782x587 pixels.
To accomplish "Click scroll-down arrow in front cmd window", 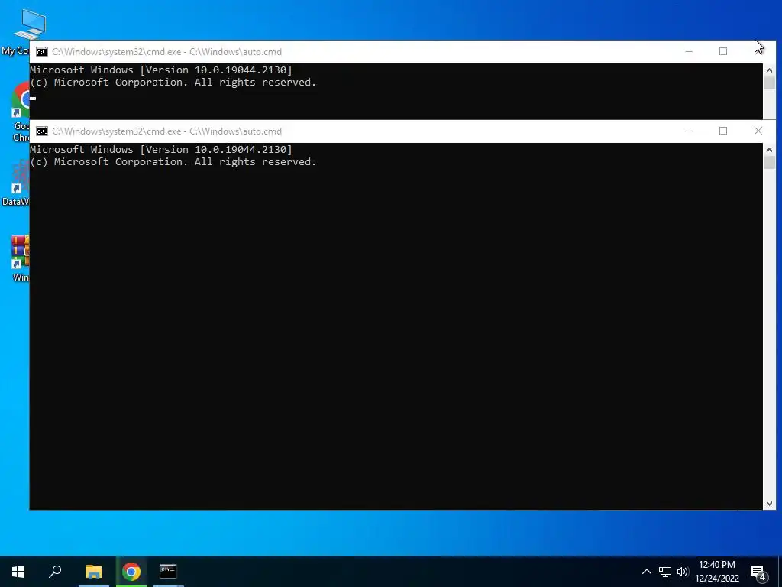I will (x=769, y=504).
